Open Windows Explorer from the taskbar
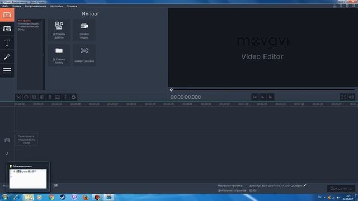This screenshot has width=358, height=201. click(x=28, y=197)
